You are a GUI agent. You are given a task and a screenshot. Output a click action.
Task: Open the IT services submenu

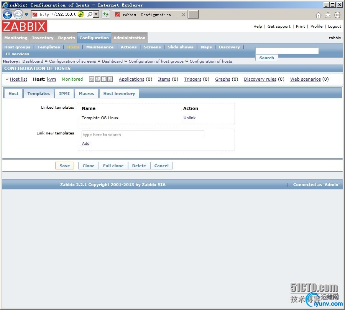tap(17, 54)
